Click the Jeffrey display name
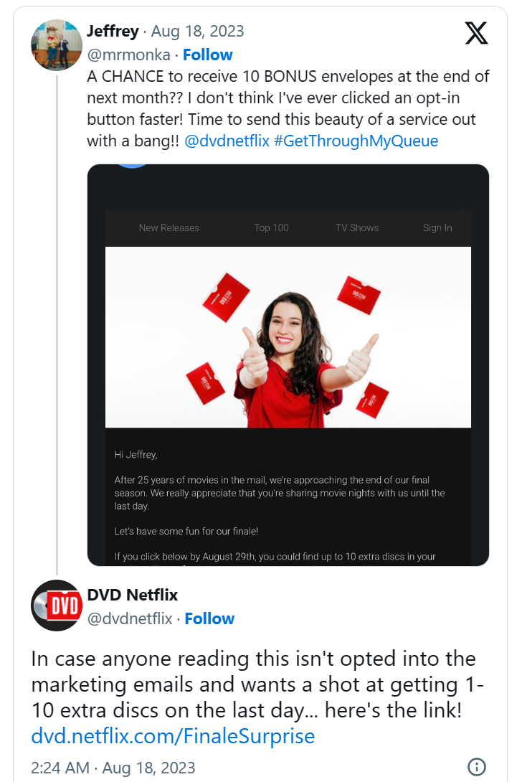 click(113, 32)
